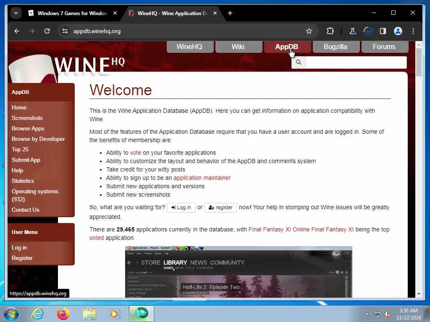Click the inline Log in button
430x322 pixels.
pyautogui.click(x=181, y=208)
